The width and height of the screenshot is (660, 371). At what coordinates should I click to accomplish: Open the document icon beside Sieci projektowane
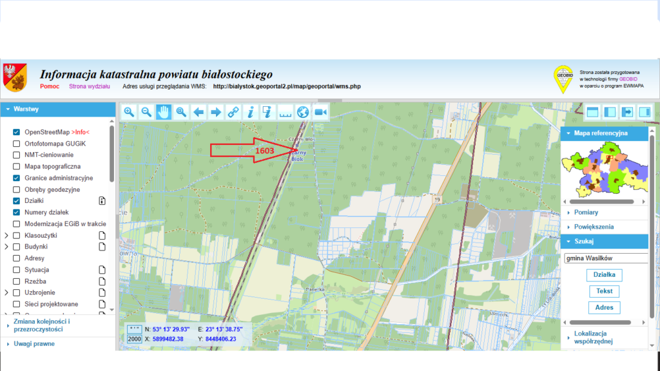[102, 304]
